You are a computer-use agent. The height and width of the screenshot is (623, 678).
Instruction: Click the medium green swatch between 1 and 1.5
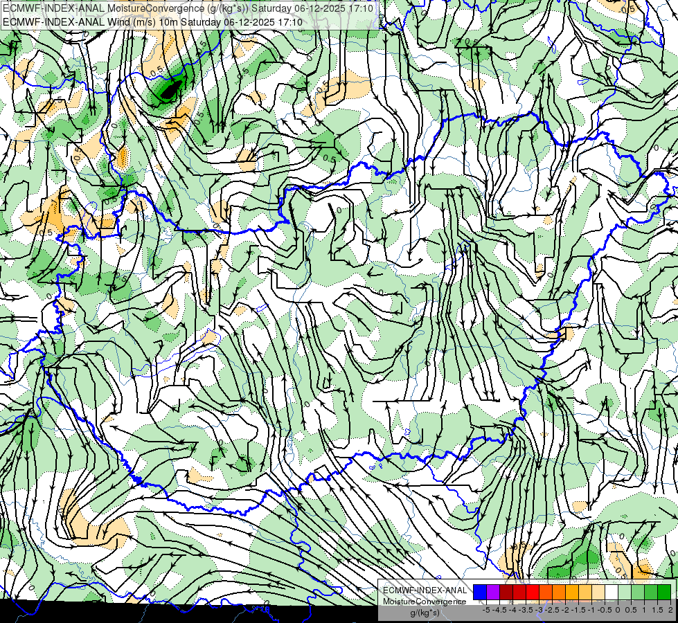coord(651,592)
